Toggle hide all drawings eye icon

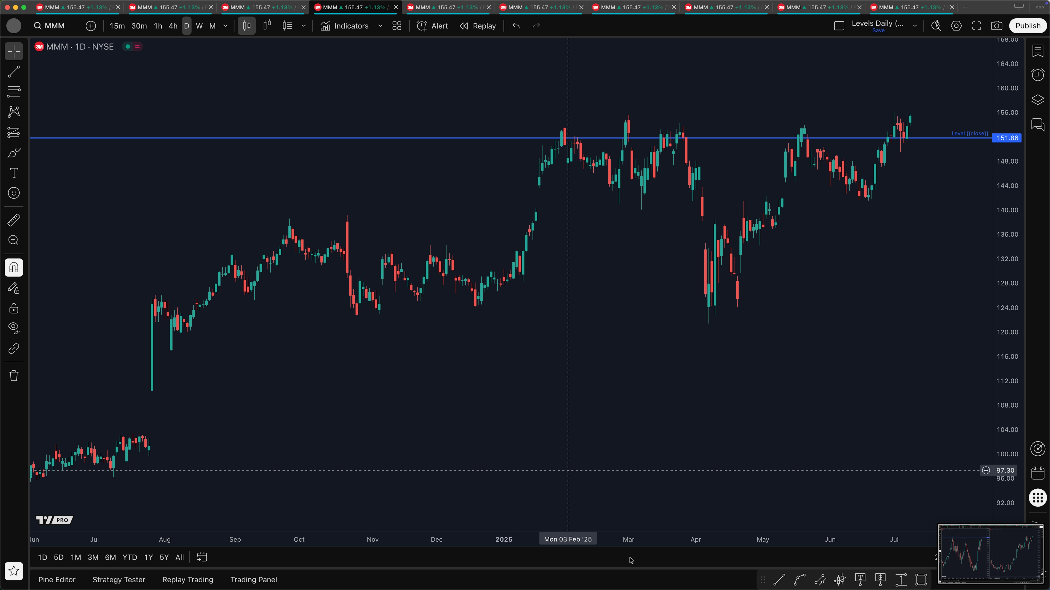(14, 328)
